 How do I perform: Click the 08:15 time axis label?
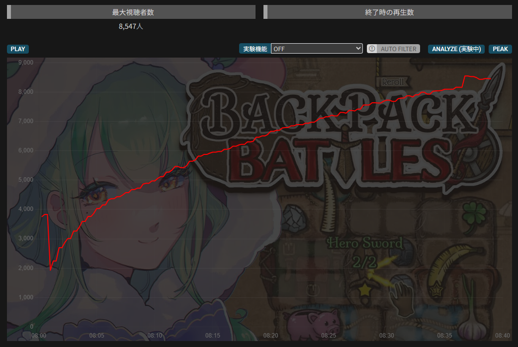coord(212,336)
